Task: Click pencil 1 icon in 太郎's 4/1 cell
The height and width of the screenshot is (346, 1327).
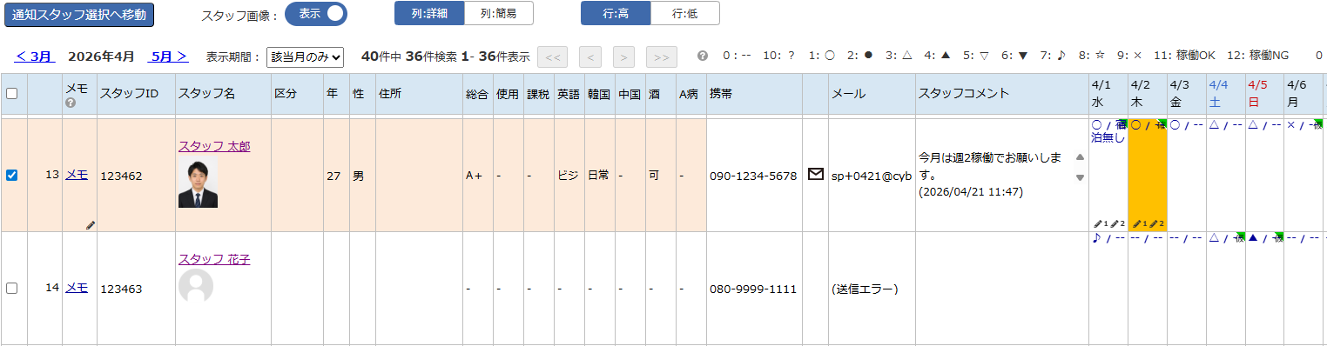Action: (1101, 224)
